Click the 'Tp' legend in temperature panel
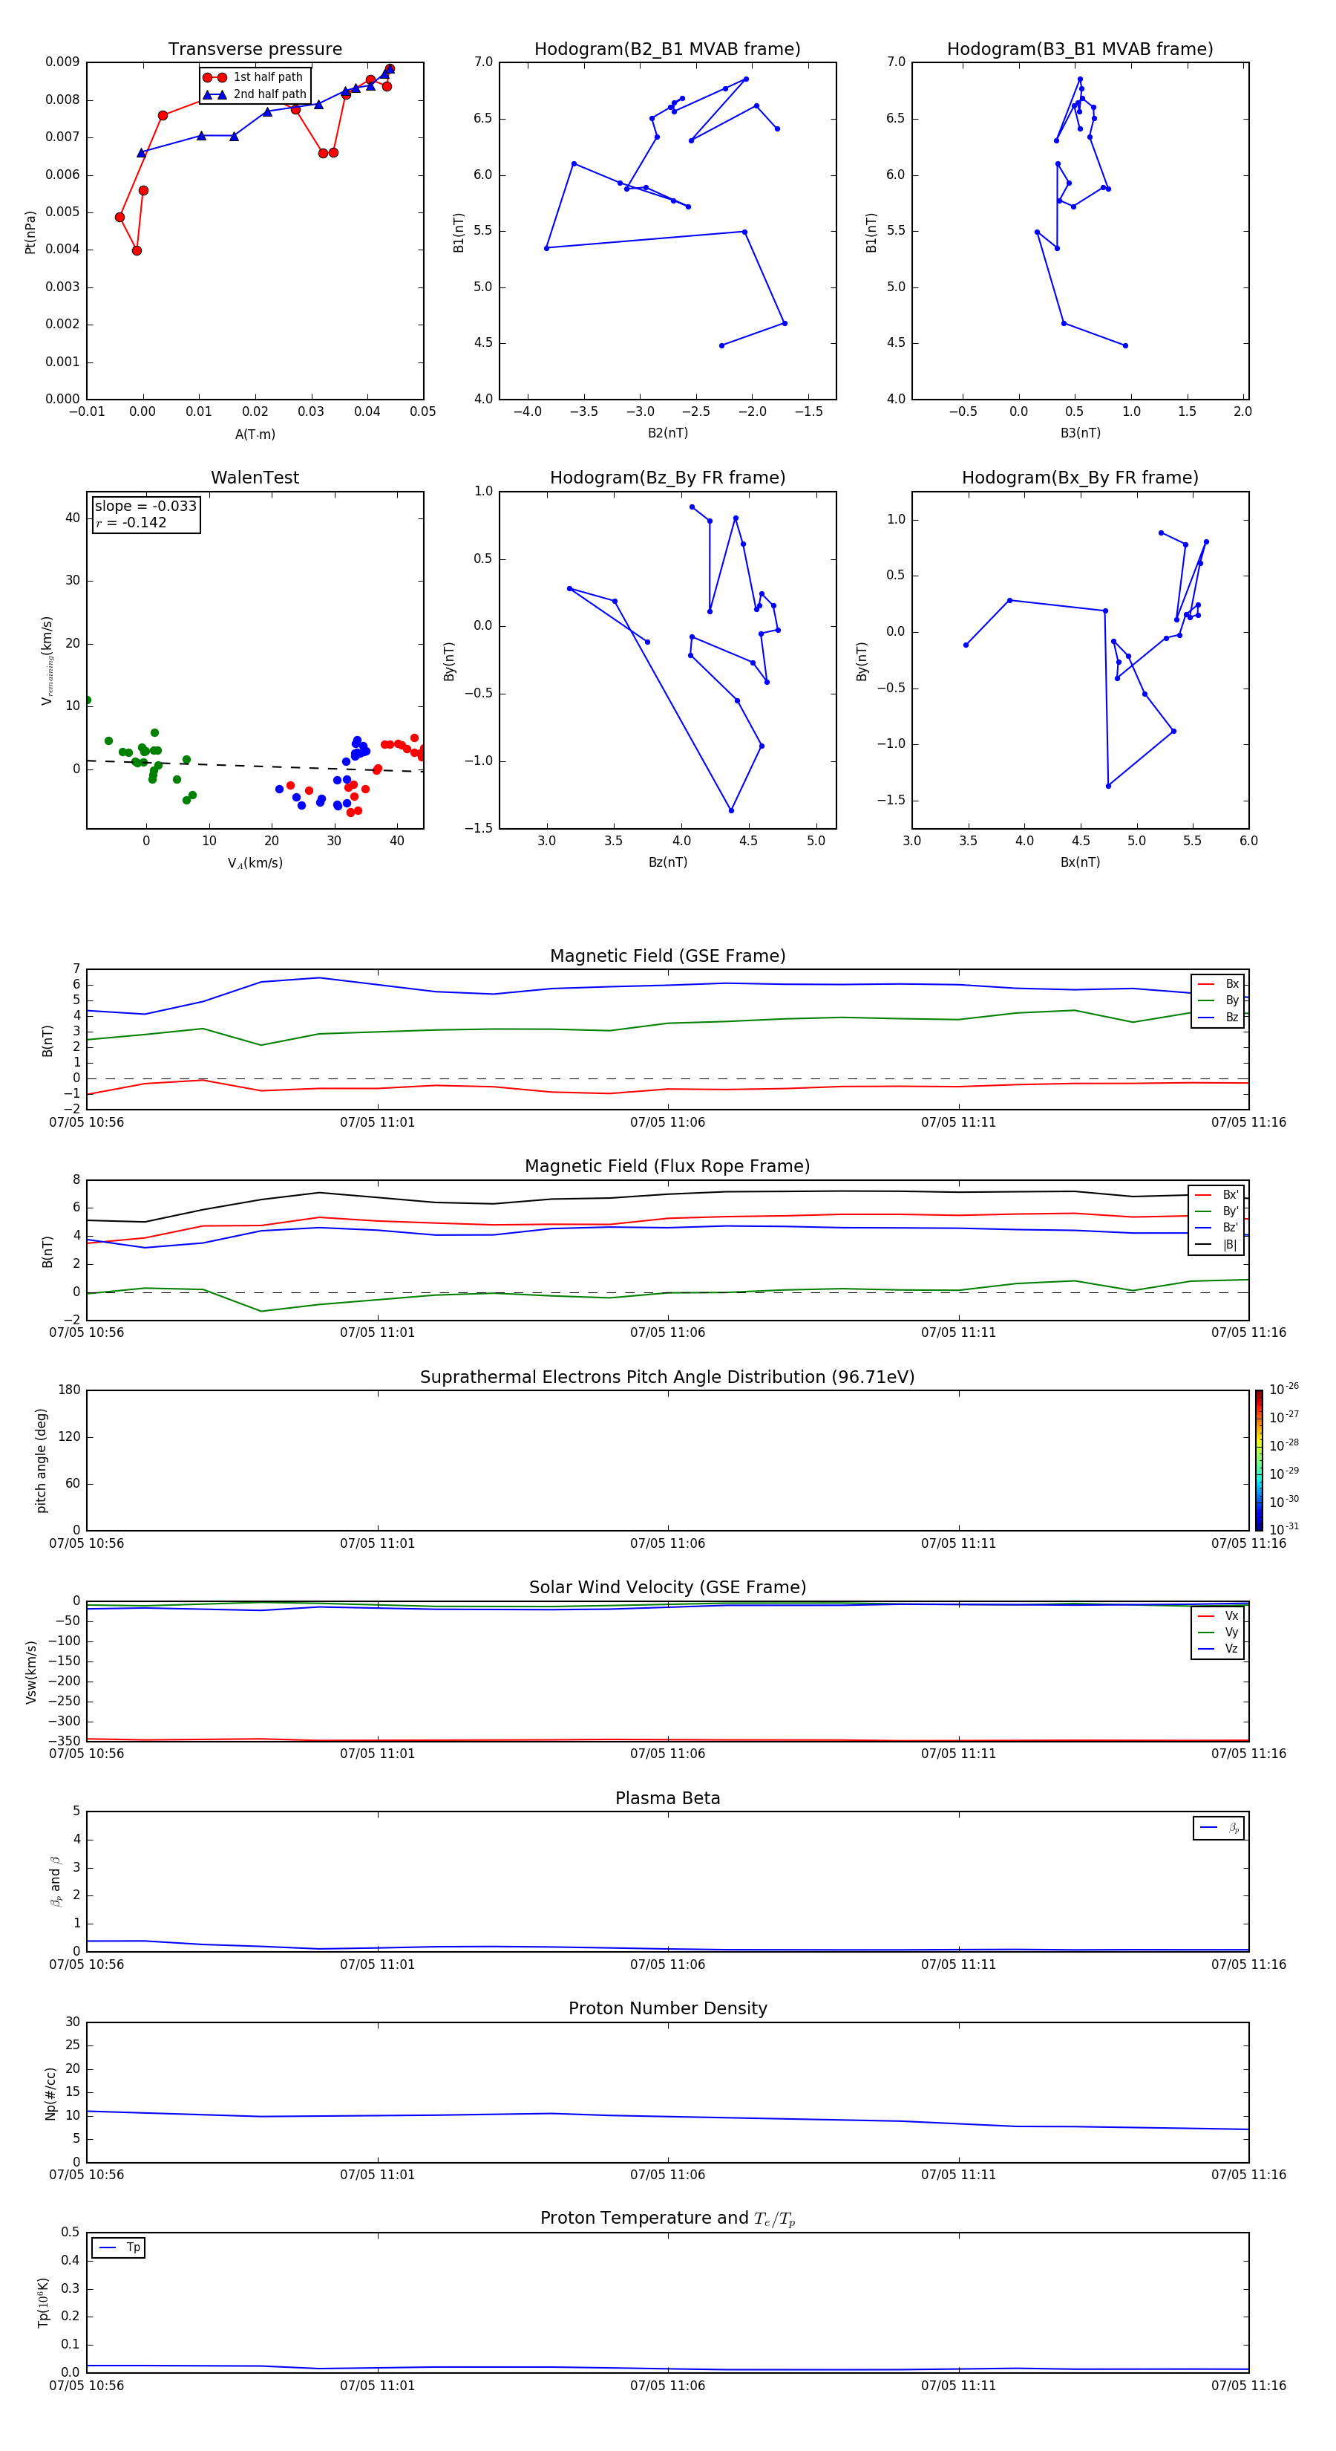Image resolution: width=1336 pixels, height=2451 pixels. coord(118,2247)
